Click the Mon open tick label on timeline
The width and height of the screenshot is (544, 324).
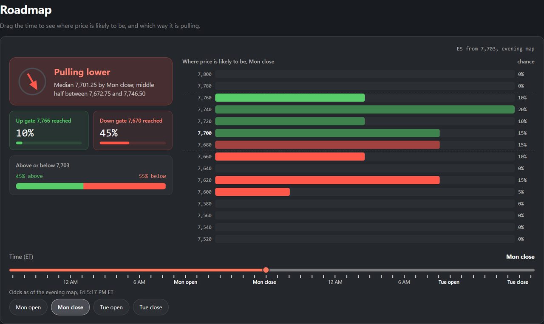coord(186,282)
